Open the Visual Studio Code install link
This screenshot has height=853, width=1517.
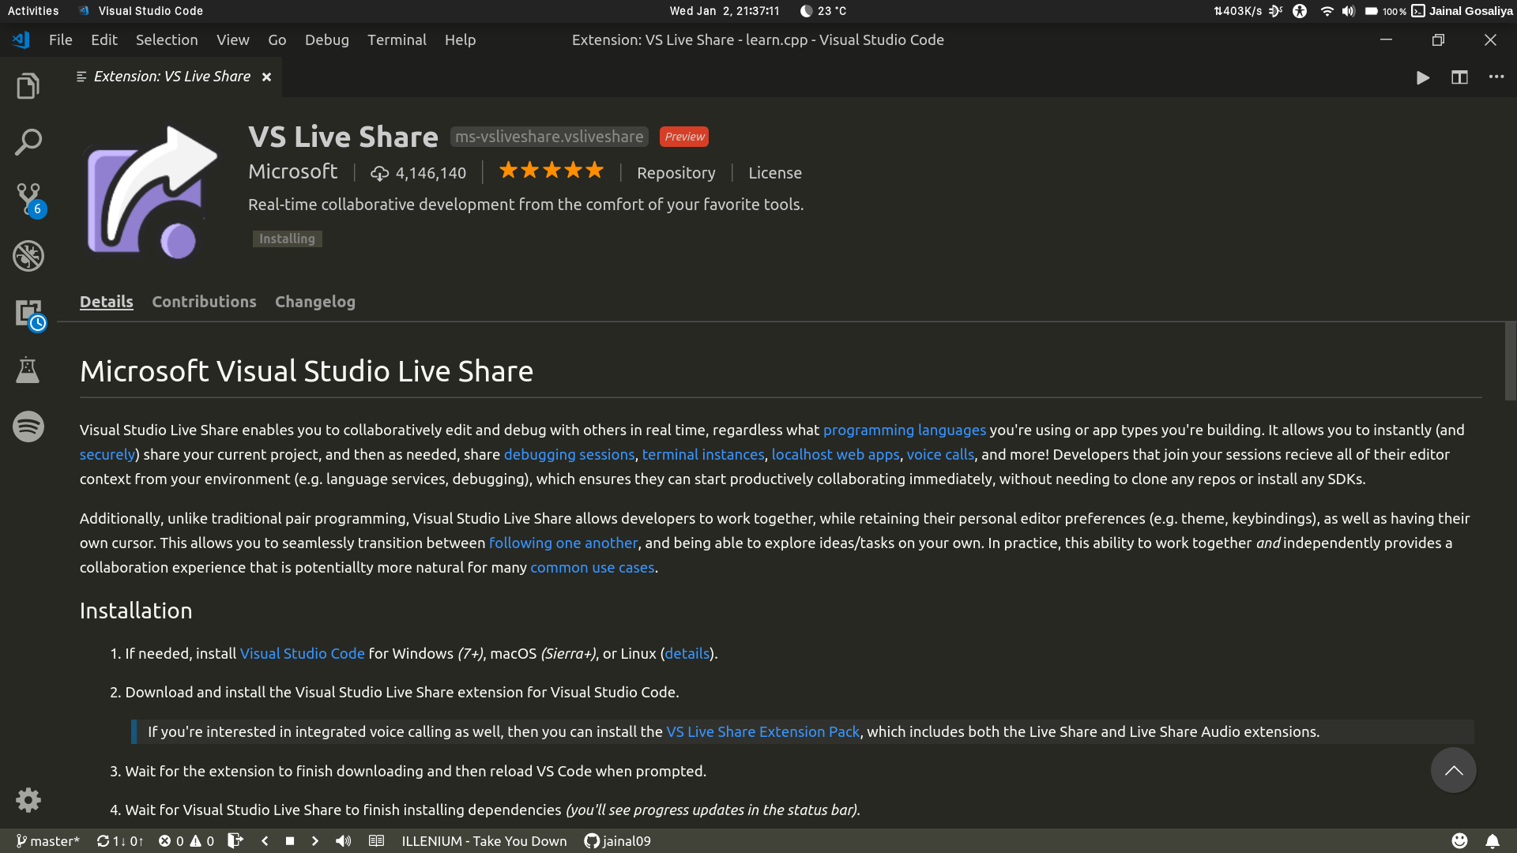point(303,653)
